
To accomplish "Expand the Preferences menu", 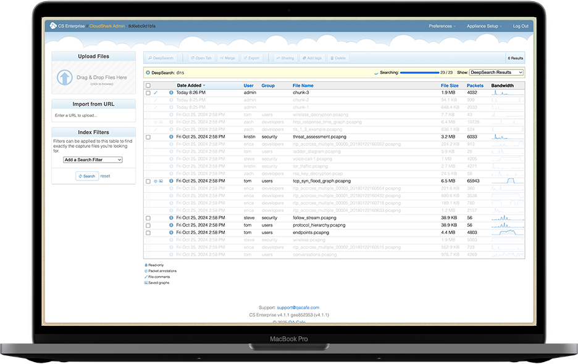I will click(442, 26).
